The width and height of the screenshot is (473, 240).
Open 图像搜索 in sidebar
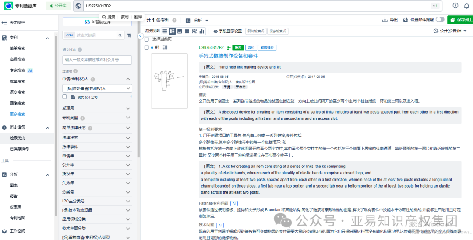coord(18,103)
